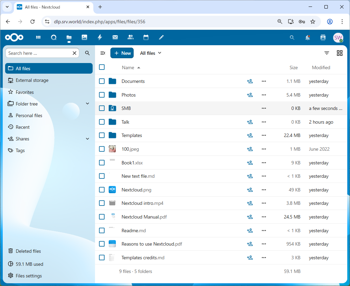
Task: Open Tags in sidebar
Action: pos(49,150)
